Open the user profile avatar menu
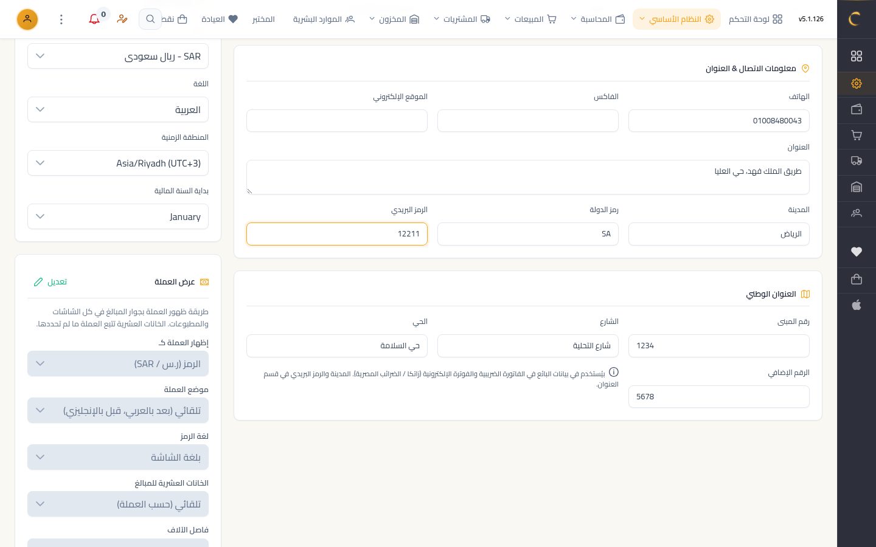 pyautogui.click(x=27, y=19)
